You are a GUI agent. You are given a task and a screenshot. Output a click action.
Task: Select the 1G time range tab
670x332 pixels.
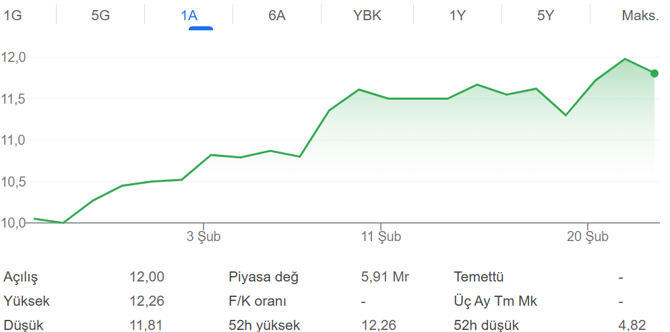[13, 15]
